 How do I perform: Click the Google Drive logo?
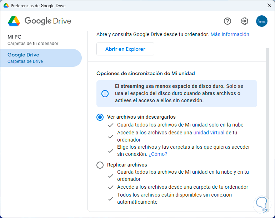tap(14, 21)
